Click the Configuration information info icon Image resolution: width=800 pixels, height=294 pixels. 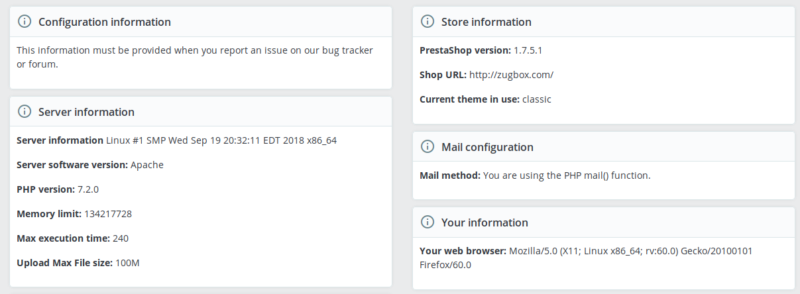coord(24,22)
